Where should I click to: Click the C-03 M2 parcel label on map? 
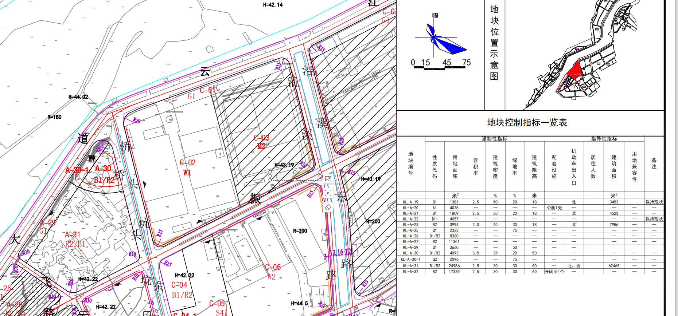[261, 142]
